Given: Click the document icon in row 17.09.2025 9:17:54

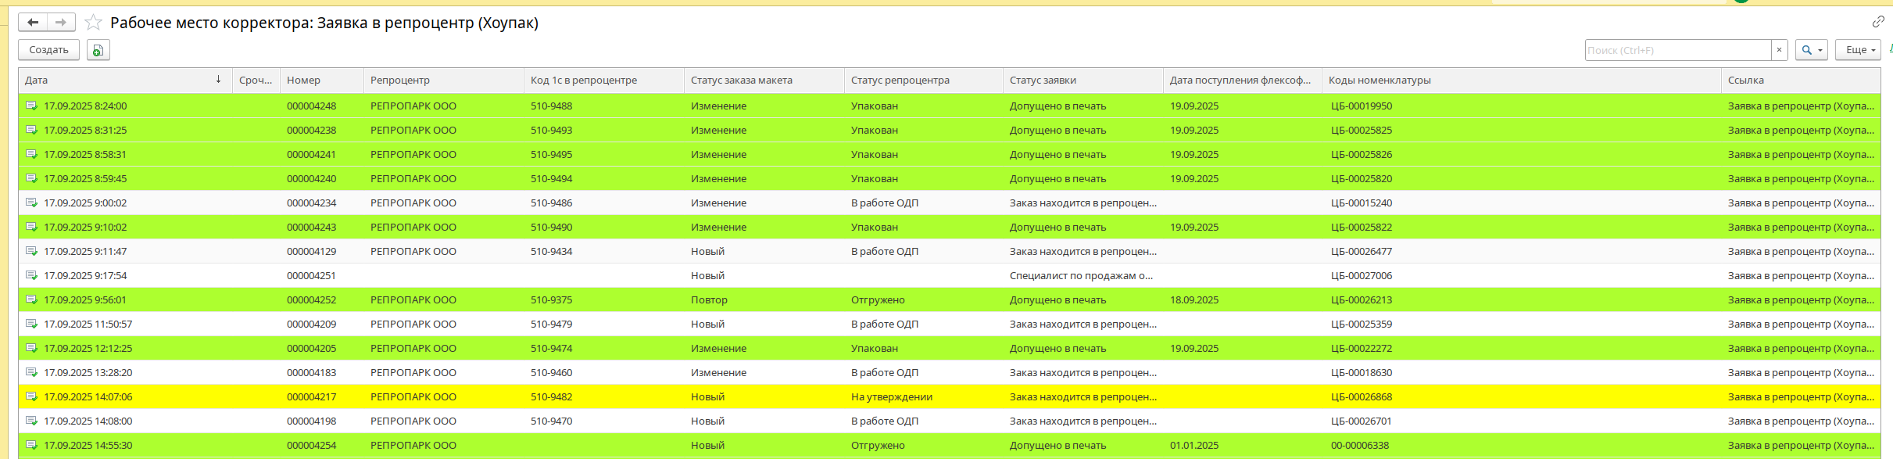Looking at the screenshot, I should 31,275.
